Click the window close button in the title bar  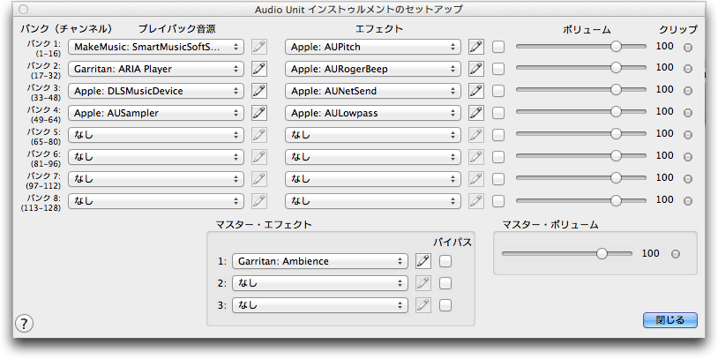click(24, 9)
